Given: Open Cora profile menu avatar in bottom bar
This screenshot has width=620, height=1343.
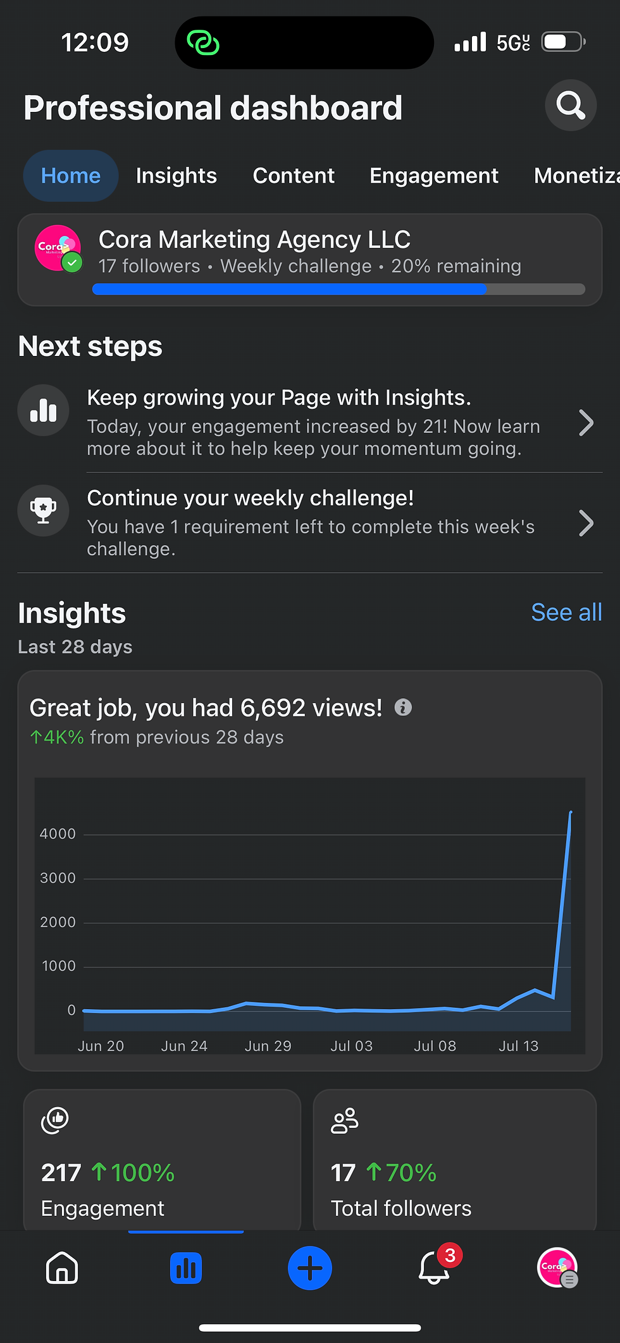Looking at the screenshot, I should pyautogui.click(x=557, y=1267).
